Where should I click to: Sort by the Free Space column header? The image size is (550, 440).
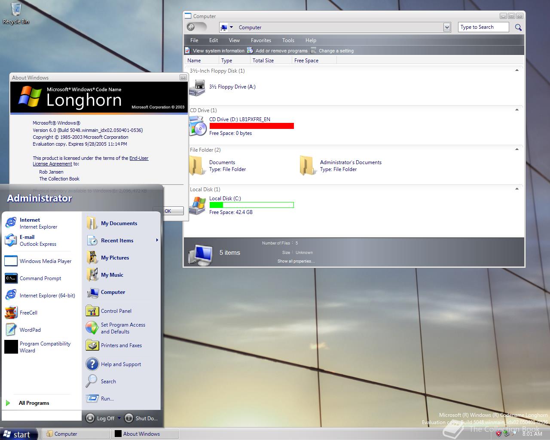click(x=314, y=61)
